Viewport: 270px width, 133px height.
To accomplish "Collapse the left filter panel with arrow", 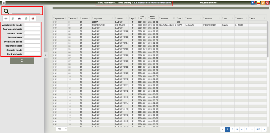I will coord(45,55).
